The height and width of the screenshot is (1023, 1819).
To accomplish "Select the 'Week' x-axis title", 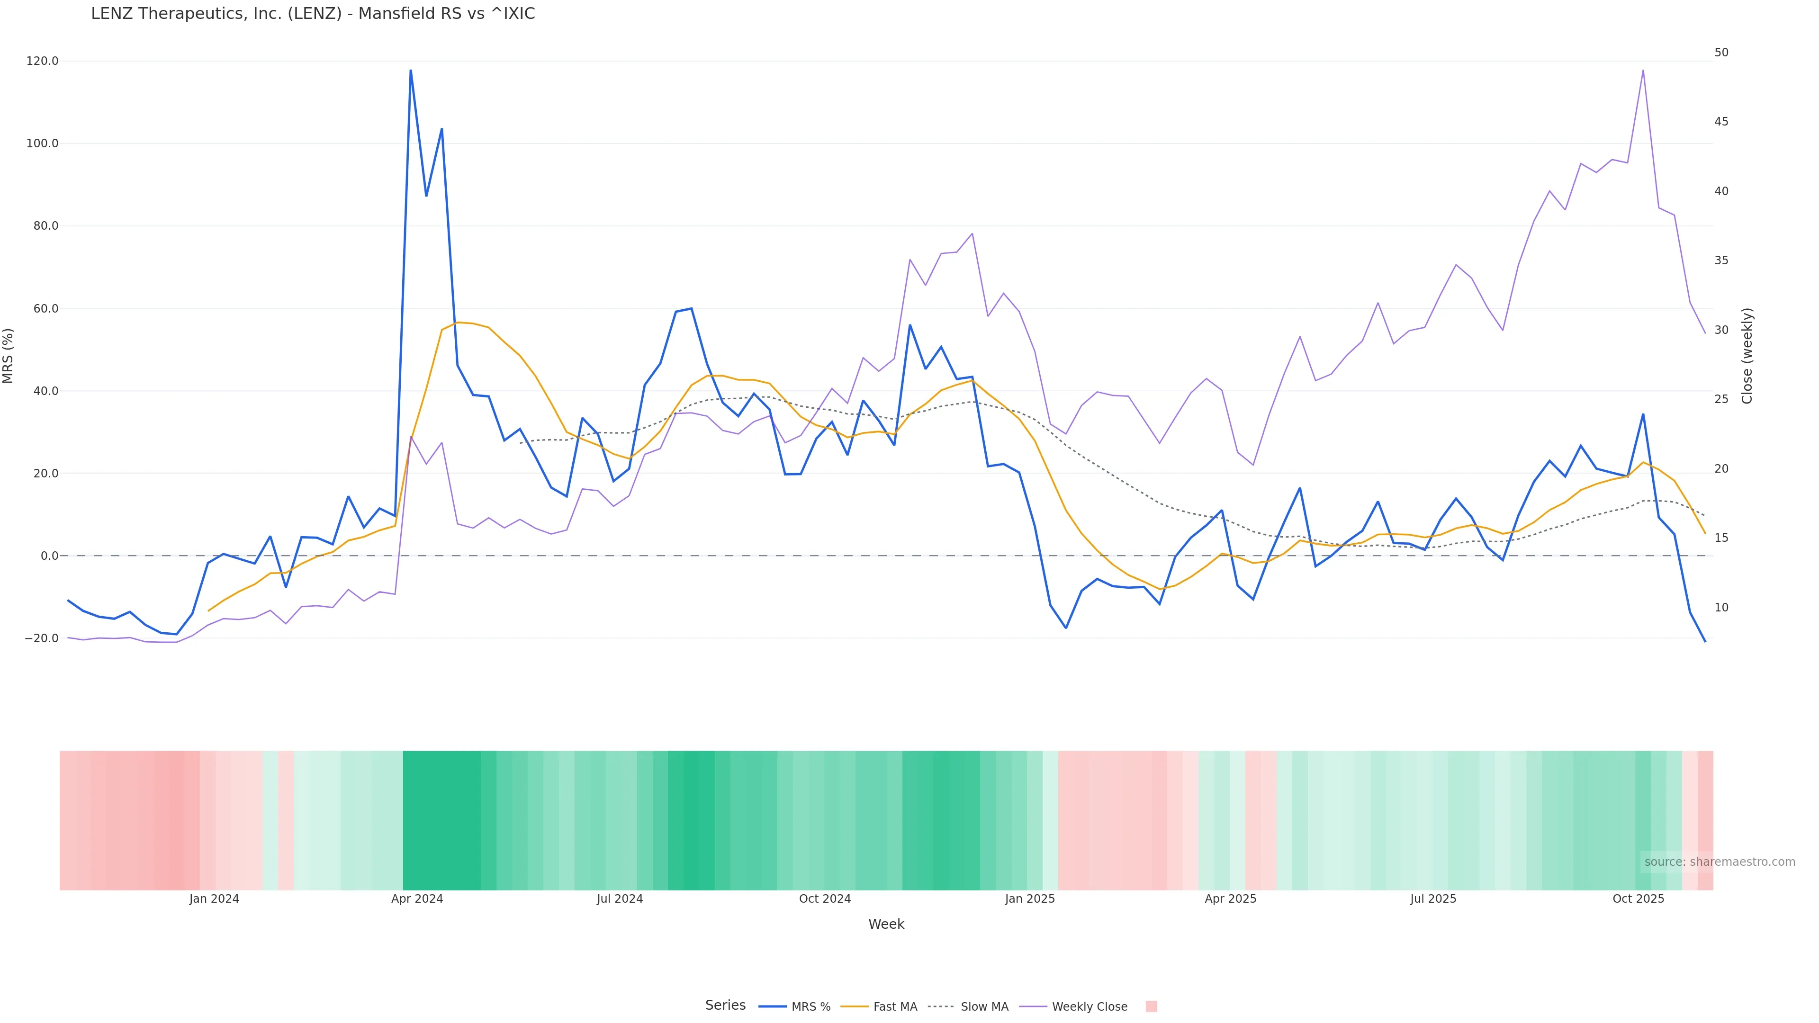I will point(885,924).
